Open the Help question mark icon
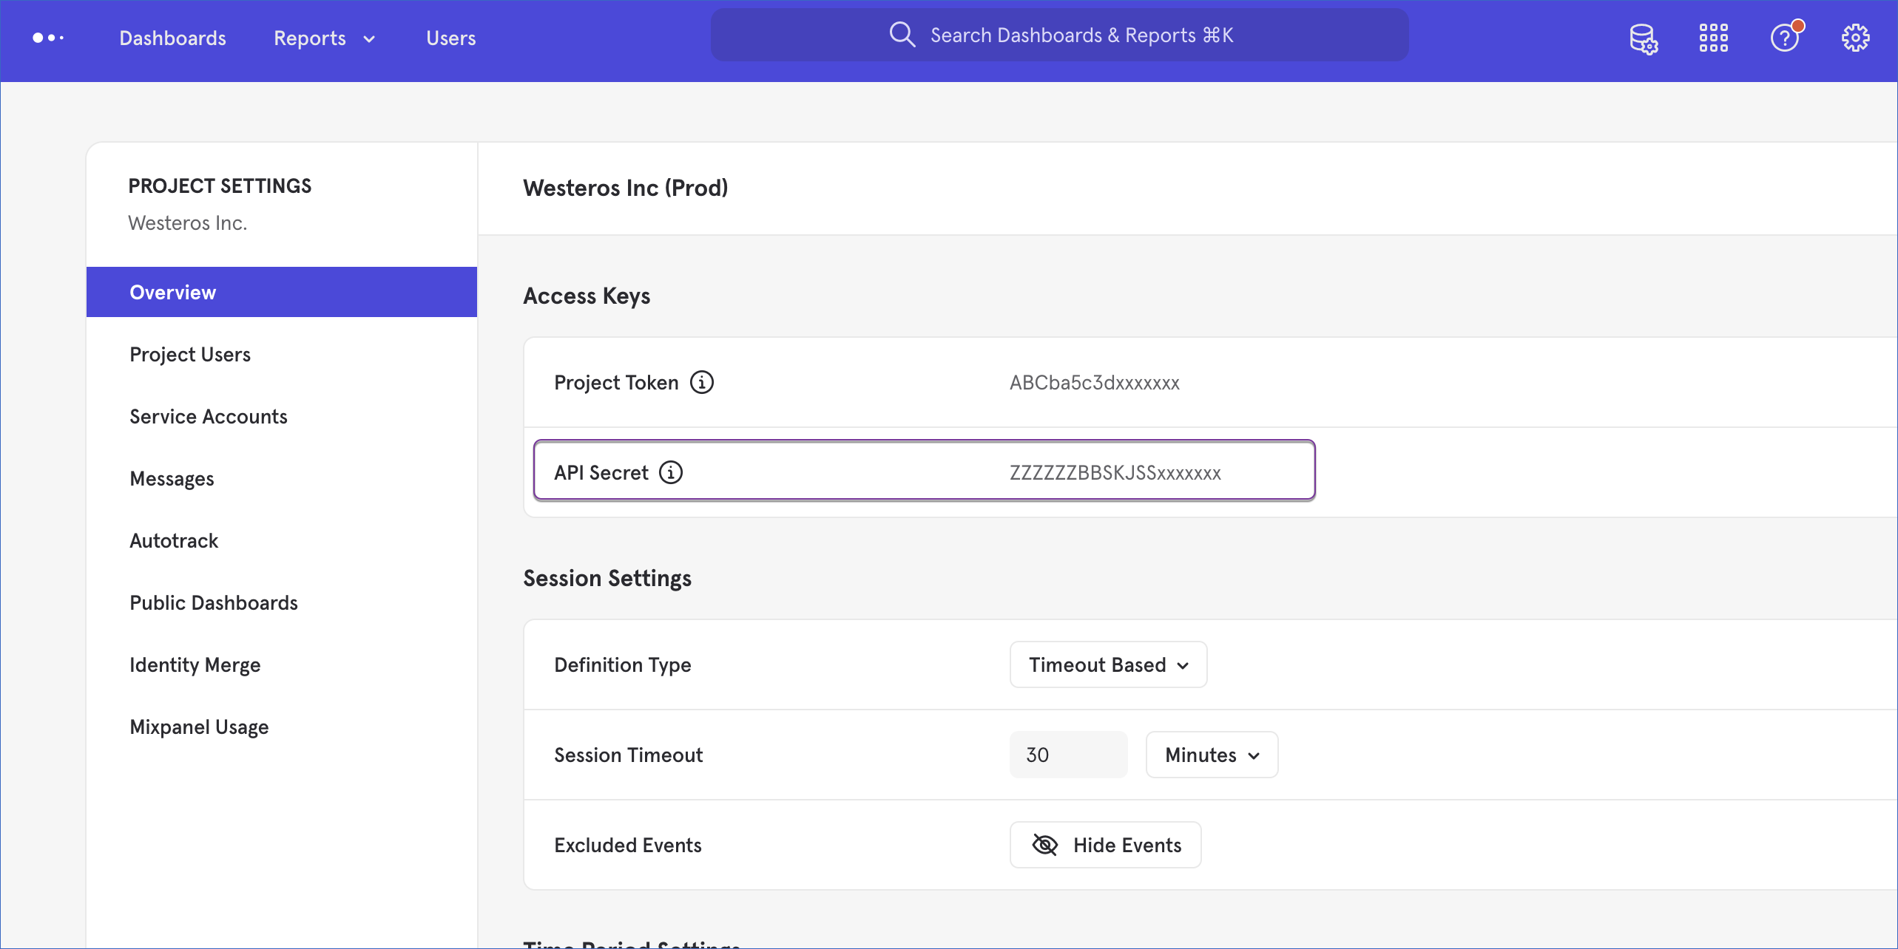This screenshot has height=949, width=1898. point(1786,37)
